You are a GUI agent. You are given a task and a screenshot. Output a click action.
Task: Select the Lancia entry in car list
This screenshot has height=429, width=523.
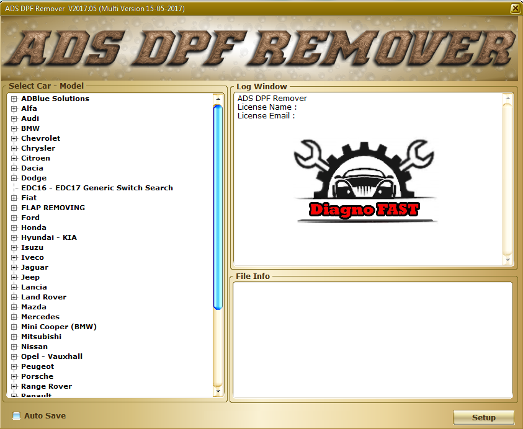point(34,287)
